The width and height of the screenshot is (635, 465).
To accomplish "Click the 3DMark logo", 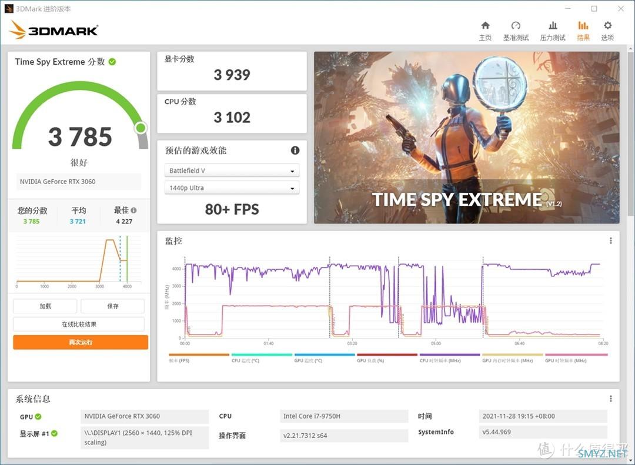I will 54,29.
